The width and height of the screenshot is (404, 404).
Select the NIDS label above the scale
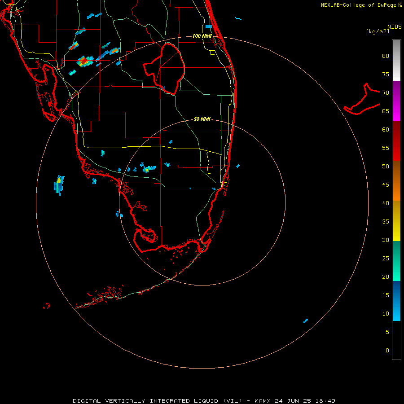pyautogui.click(x=395, y=27)
